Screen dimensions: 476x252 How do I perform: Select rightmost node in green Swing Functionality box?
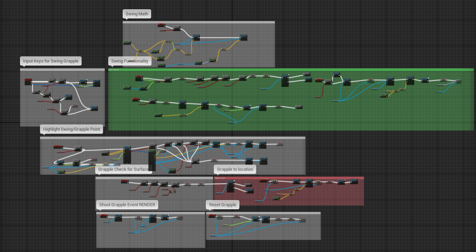(x=458, y=82)
